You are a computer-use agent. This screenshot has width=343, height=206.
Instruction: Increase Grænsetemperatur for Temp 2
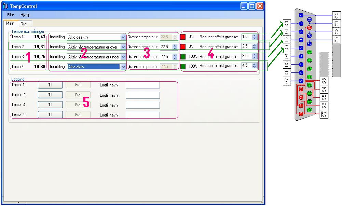(175, 45)
